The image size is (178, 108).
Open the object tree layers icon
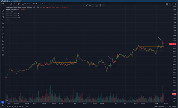coord(3,105)
